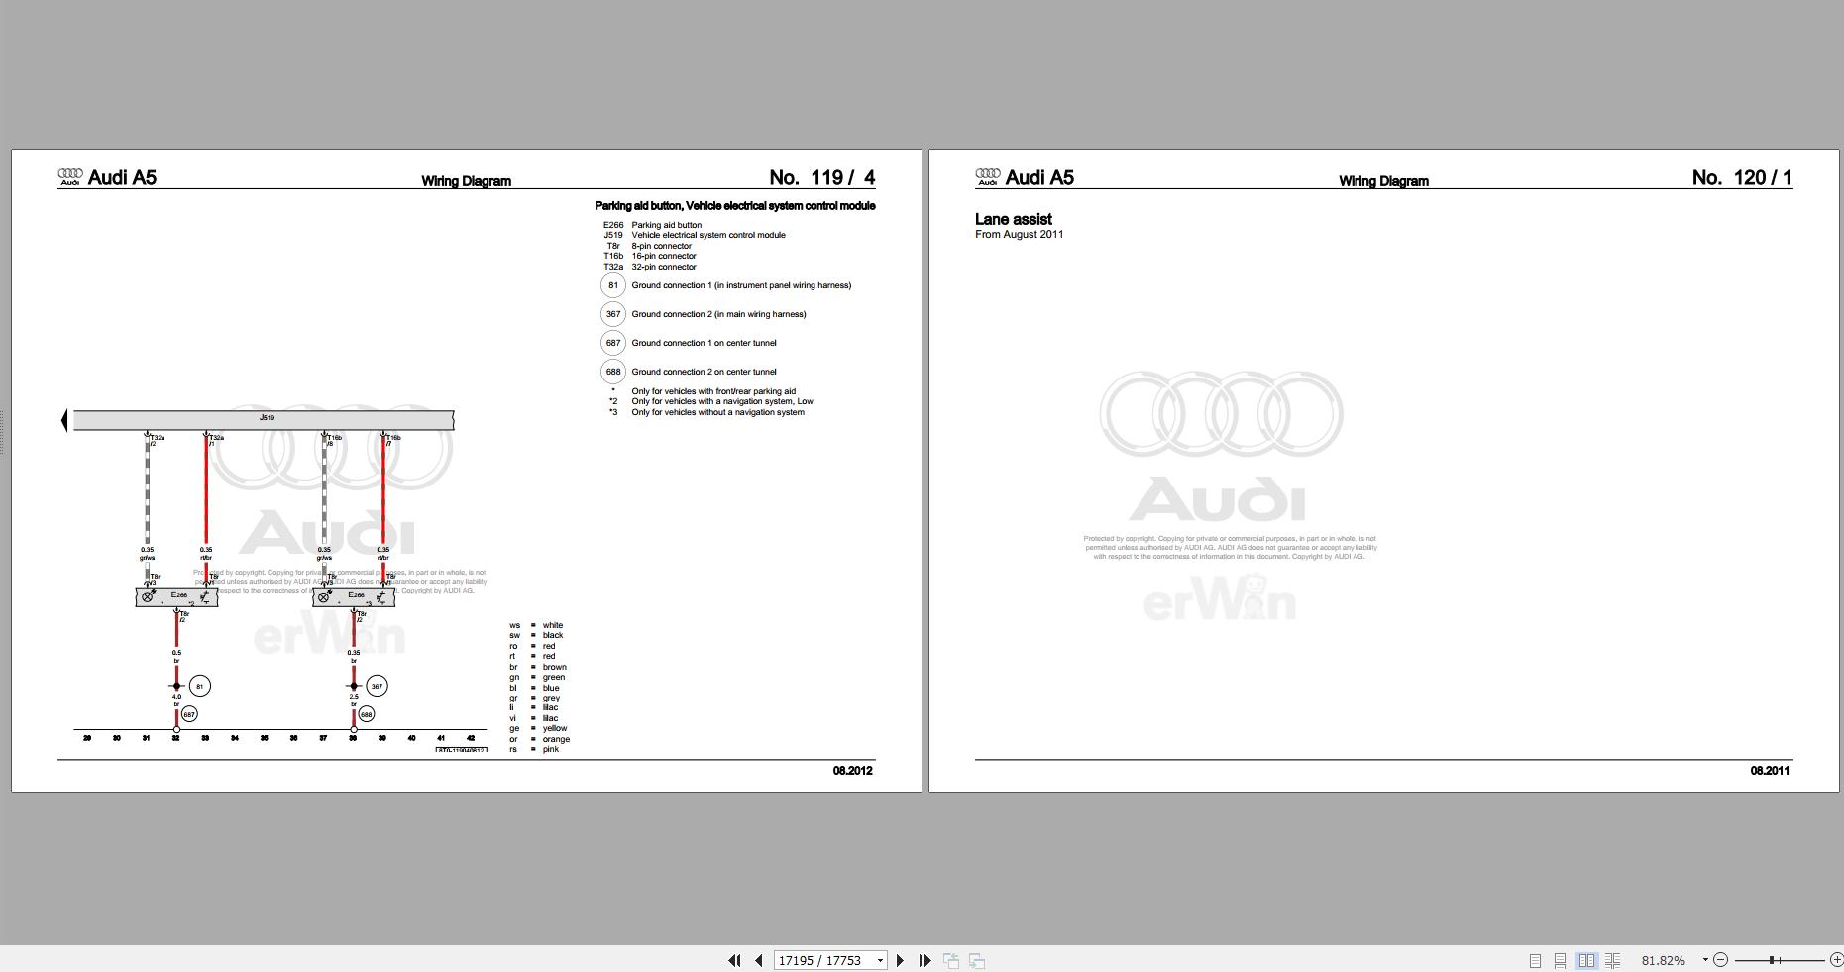Click the 'Lane assist' heading
1844x972 pixels.
pos(1013,220)
